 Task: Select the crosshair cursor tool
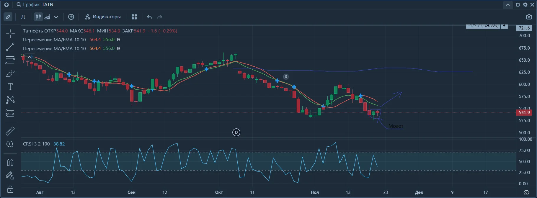[x=10, y=34]
